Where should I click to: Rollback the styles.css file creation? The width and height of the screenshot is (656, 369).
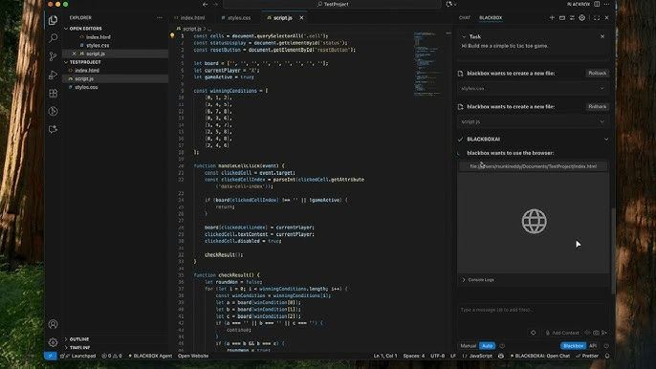[x=597, y=73]
